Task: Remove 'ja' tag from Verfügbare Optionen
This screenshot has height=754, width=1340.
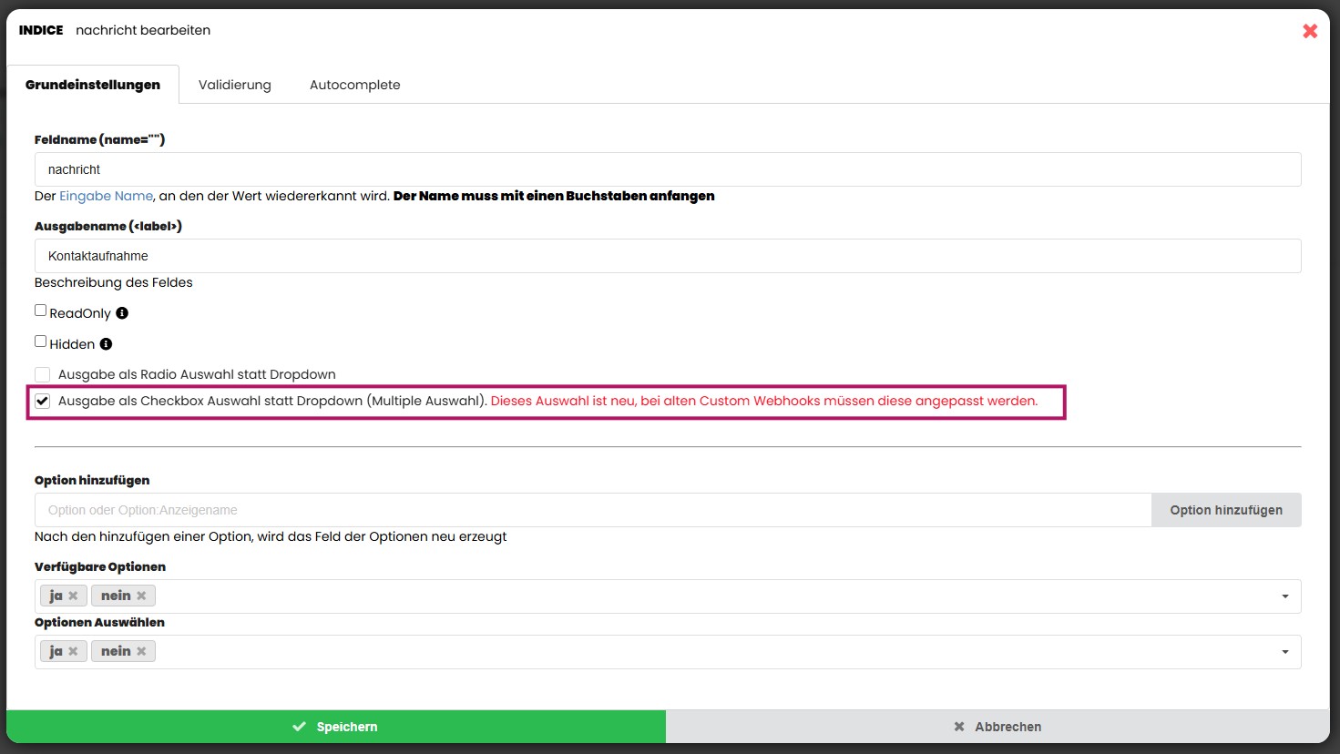Action: coord(73,596)
